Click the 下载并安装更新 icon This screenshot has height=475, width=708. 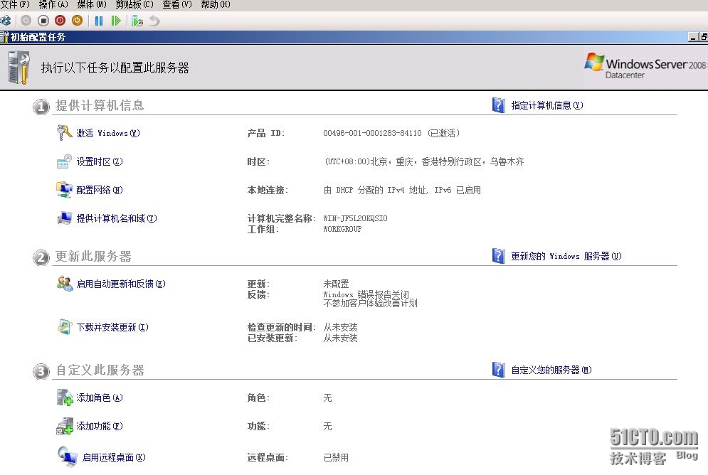(x=65, y=326)
